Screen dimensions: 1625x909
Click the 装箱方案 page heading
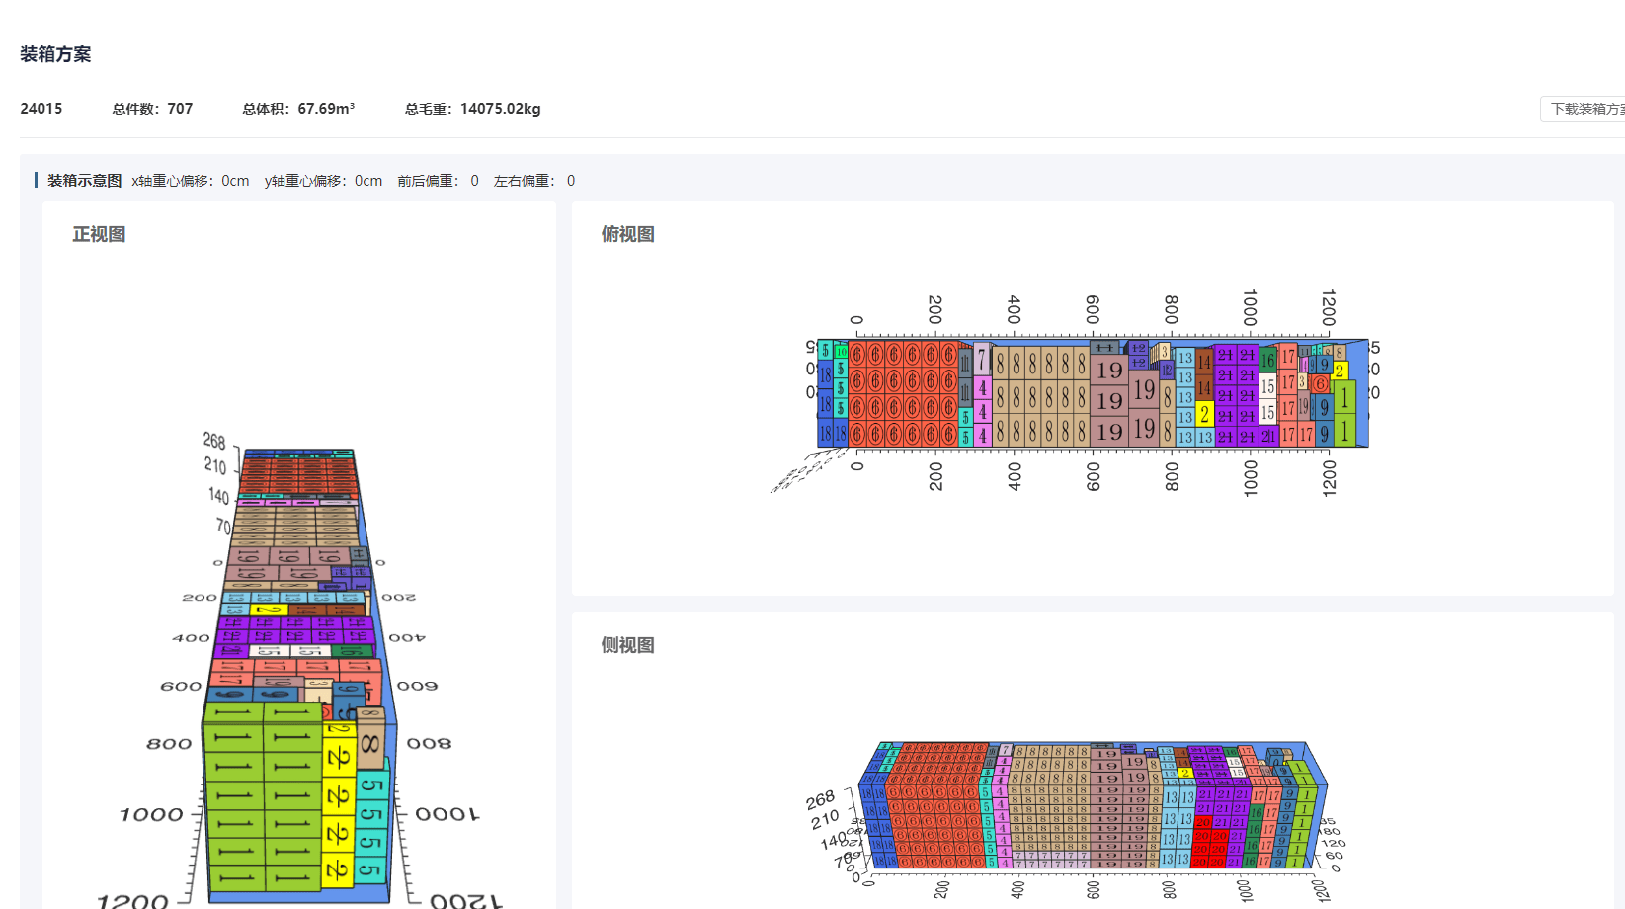tap(55, 54)
